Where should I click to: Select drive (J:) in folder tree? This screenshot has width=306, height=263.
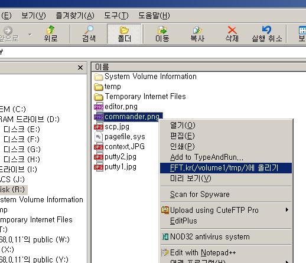click(12, 179)
